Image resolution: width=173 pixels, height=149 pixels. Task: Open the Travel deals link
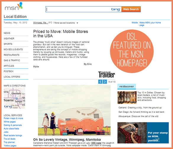click(x=9, y=139)
